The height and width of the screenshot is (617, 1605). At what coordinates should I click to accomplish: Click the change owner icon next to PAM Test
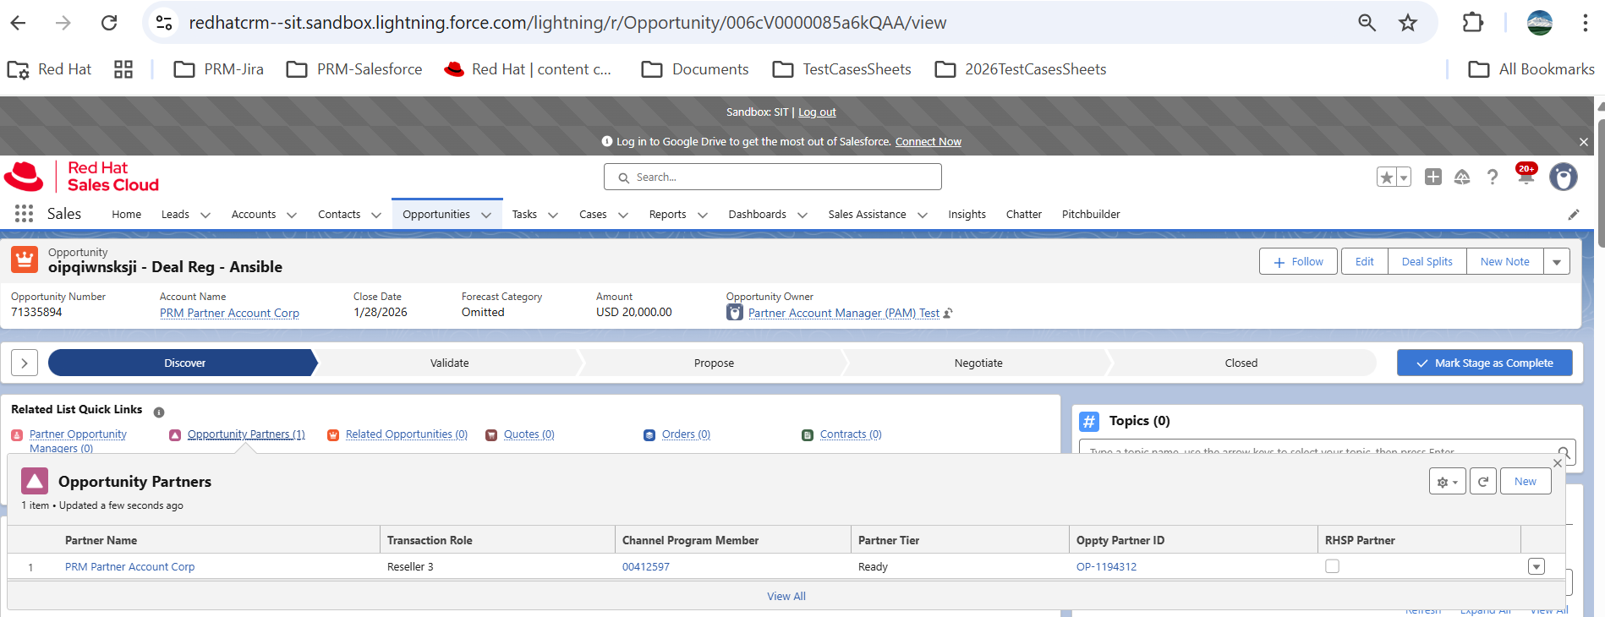948,313
